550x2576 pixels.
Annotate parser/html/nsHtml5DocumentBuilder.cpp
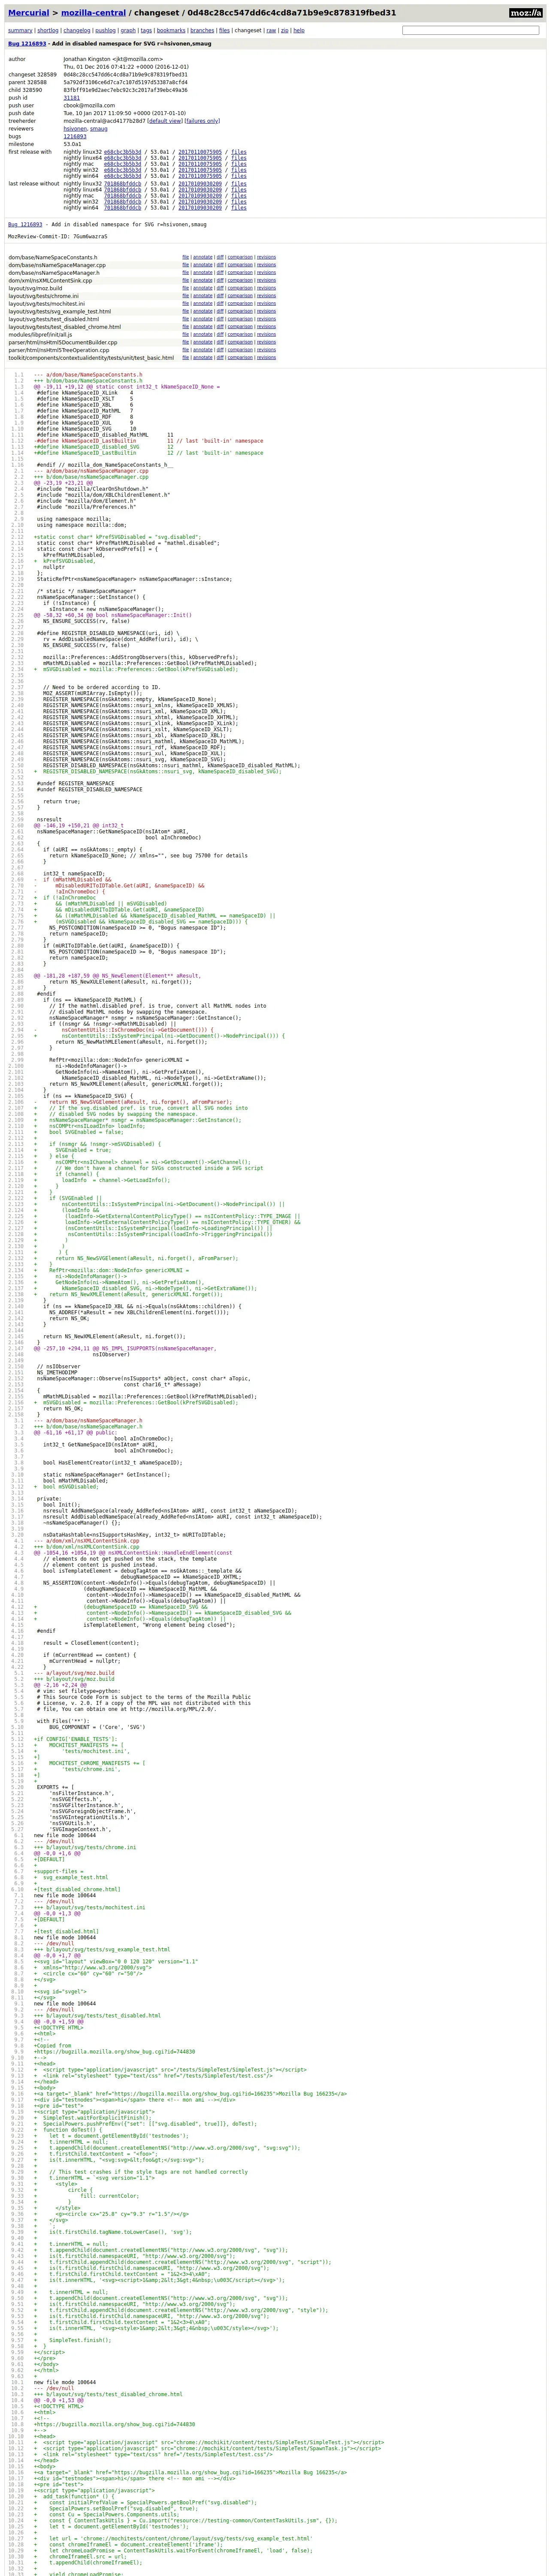[202, 342]
